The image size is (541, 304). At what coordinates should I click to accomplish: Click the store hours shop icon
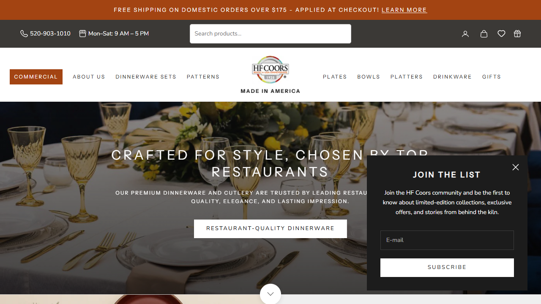coord(83,33)
